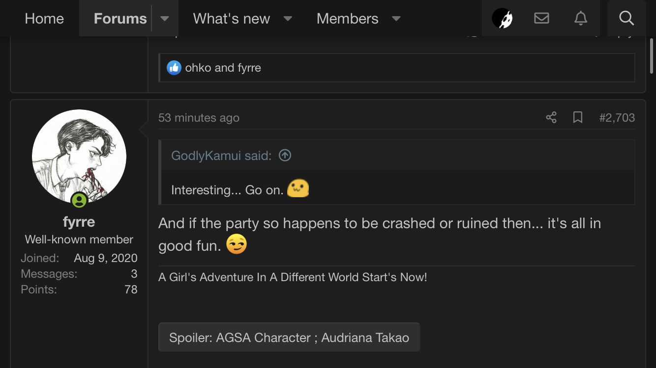Viewport: 656px width, 368px height.
Task: Reveal the AGSA Character Audriana Takao spoiler
Action: [289, 338]
